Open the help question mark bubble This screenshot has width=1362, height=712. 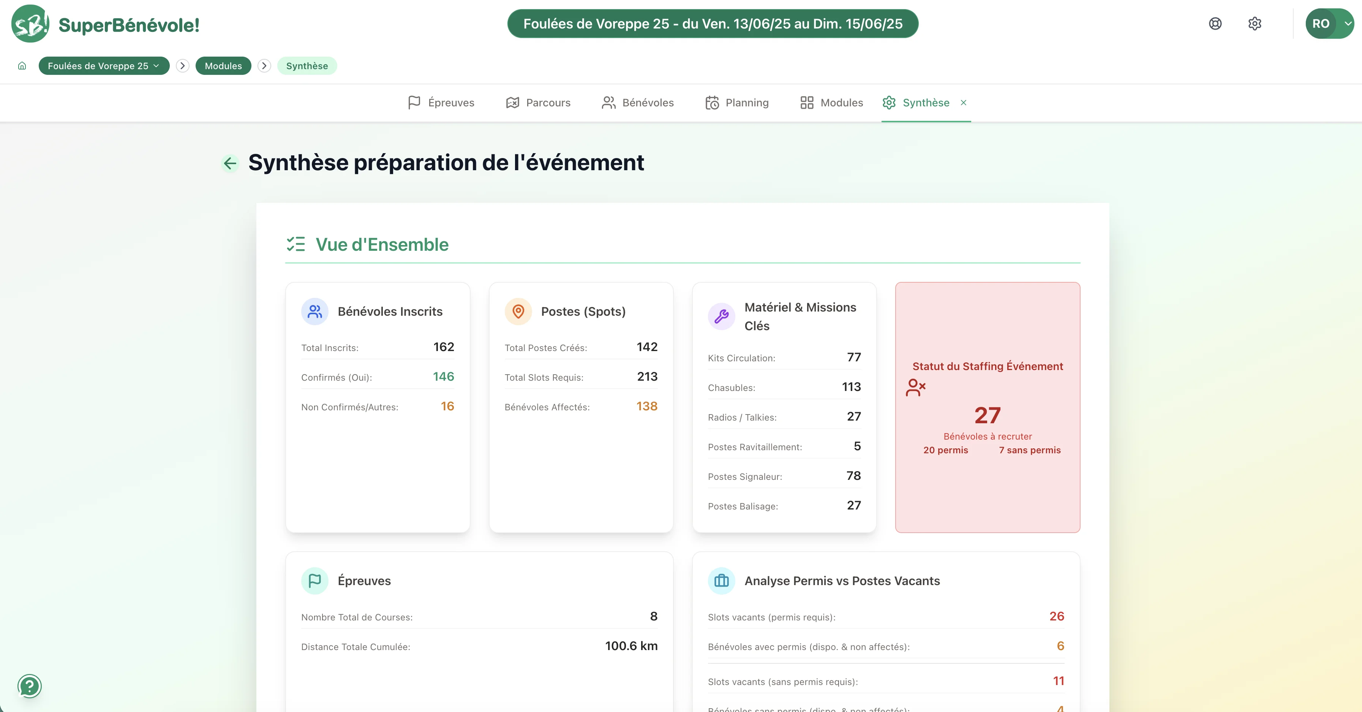(30, 686)
